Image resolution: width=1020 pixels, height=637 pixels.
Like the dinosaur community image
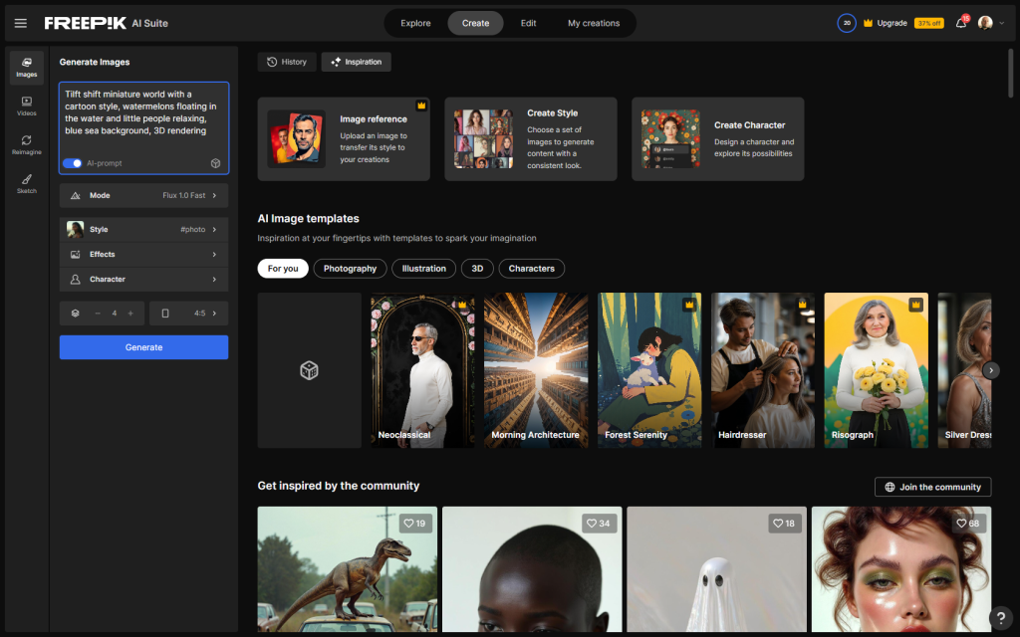[413, 523]
